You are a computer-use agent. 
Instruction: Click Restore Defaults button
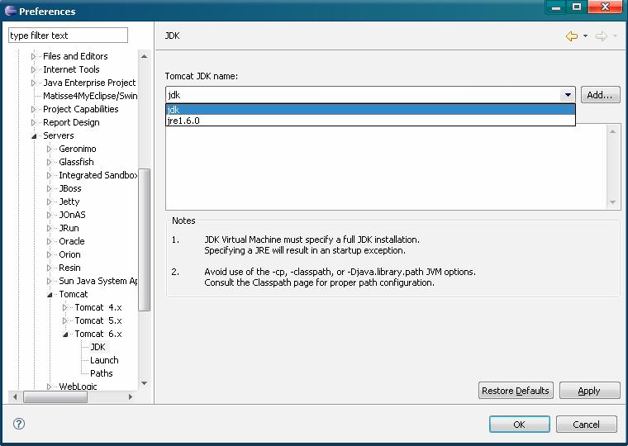[x=516, y=391]
